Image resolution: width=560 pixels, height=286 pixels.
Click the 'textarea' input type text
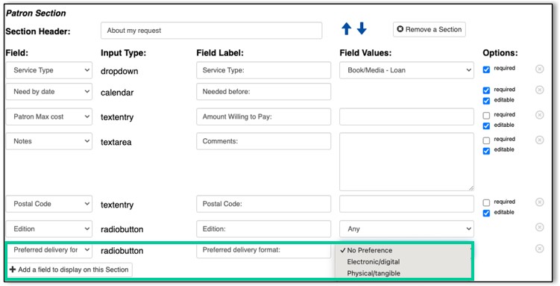tap(116, 143)
